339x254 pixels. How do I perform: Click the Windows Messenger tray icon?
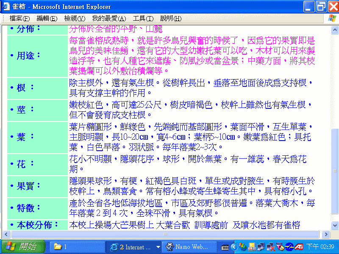(243, 247)
